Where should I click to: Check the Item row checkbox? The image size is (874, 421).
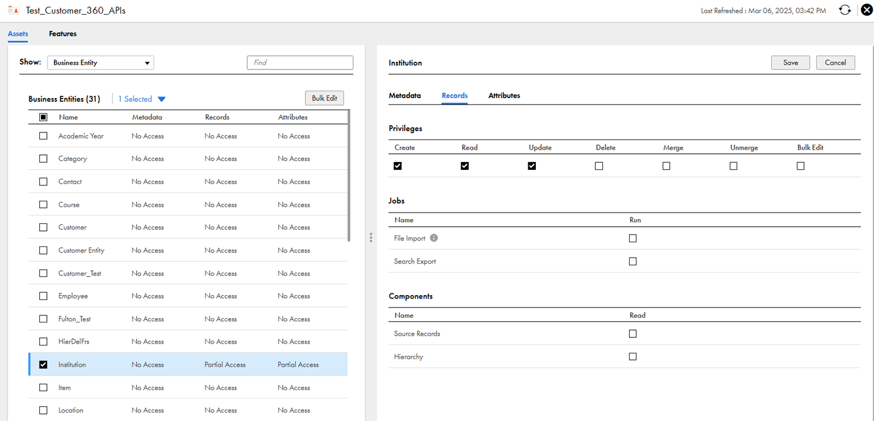[x=43, y=388]
